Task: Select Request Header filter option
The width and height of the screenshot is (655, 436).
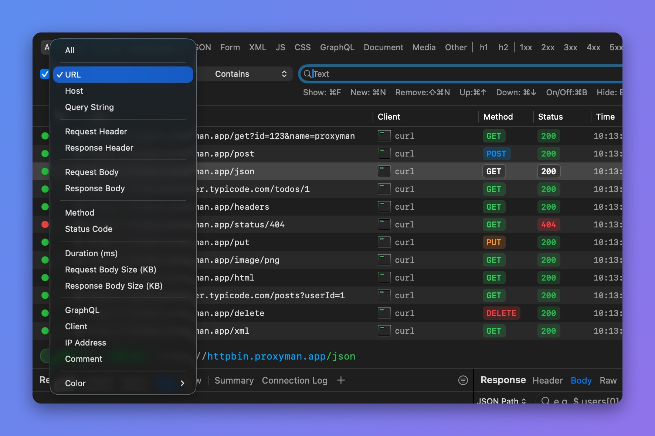Action: point(123,131)
